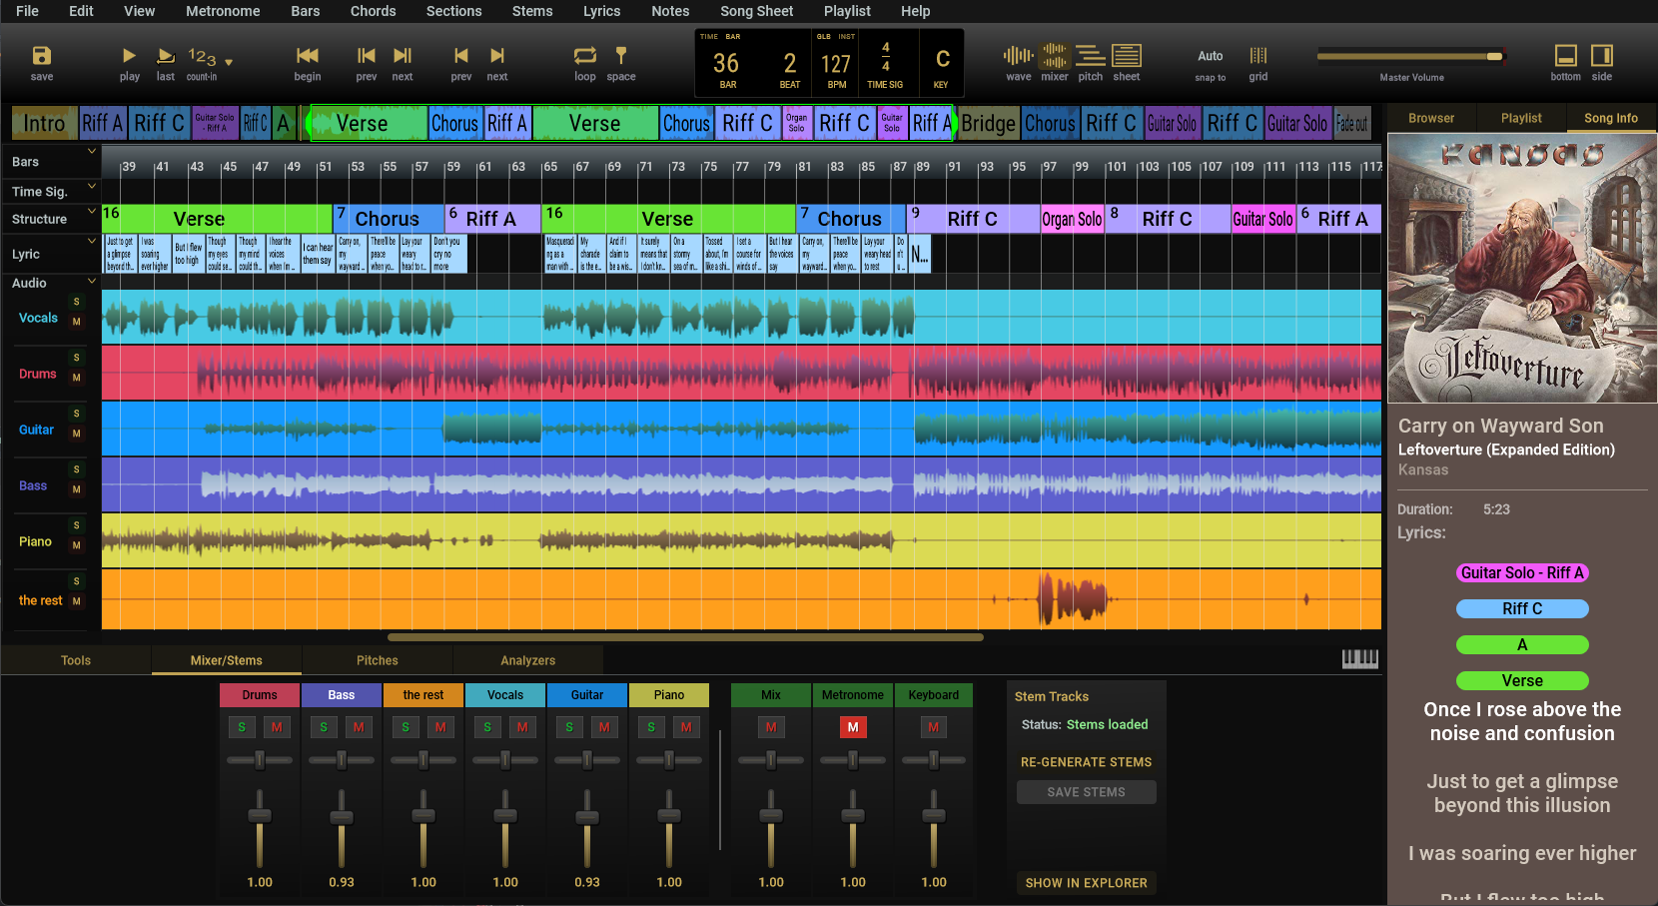Mute the Bass track in timeline
Viewport: 1658px width, 906px height.
76,489
